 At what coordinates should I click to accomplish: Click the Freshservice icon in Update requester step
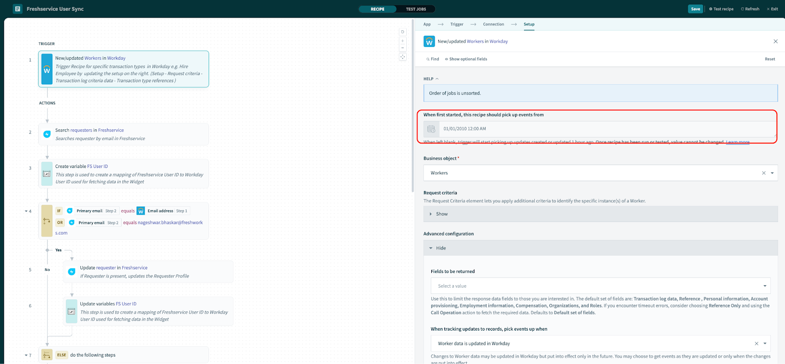point(72,272)
